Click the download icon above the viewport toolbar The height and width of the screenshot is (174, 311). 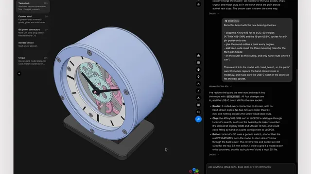(198, 4)
